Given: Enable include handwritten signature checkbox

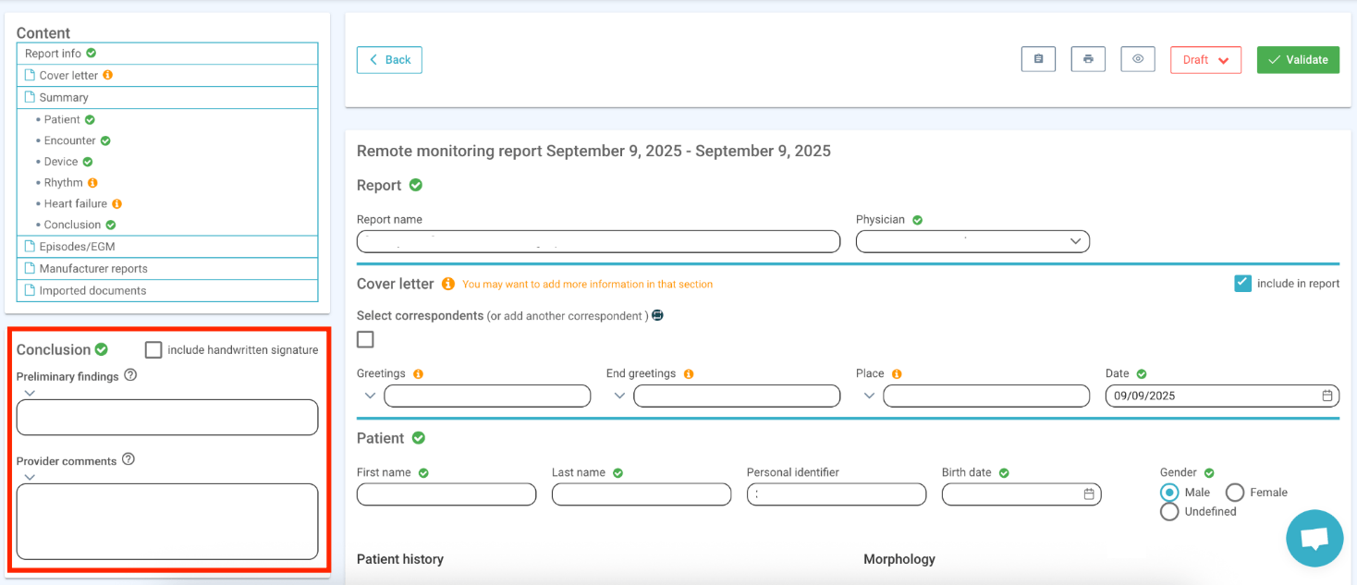Looking at the screenshot, I should tap(153, 349).
